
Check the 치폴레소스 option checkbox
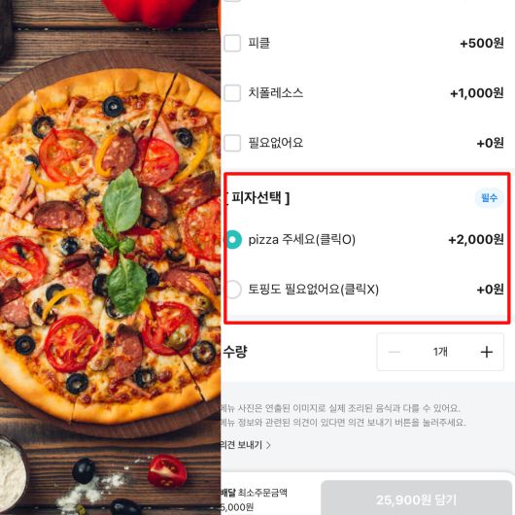tap(232, 93)
